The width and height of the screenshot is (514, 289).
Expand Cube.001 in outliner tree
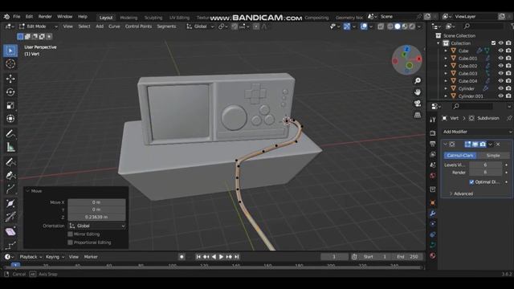pos(446,59)
